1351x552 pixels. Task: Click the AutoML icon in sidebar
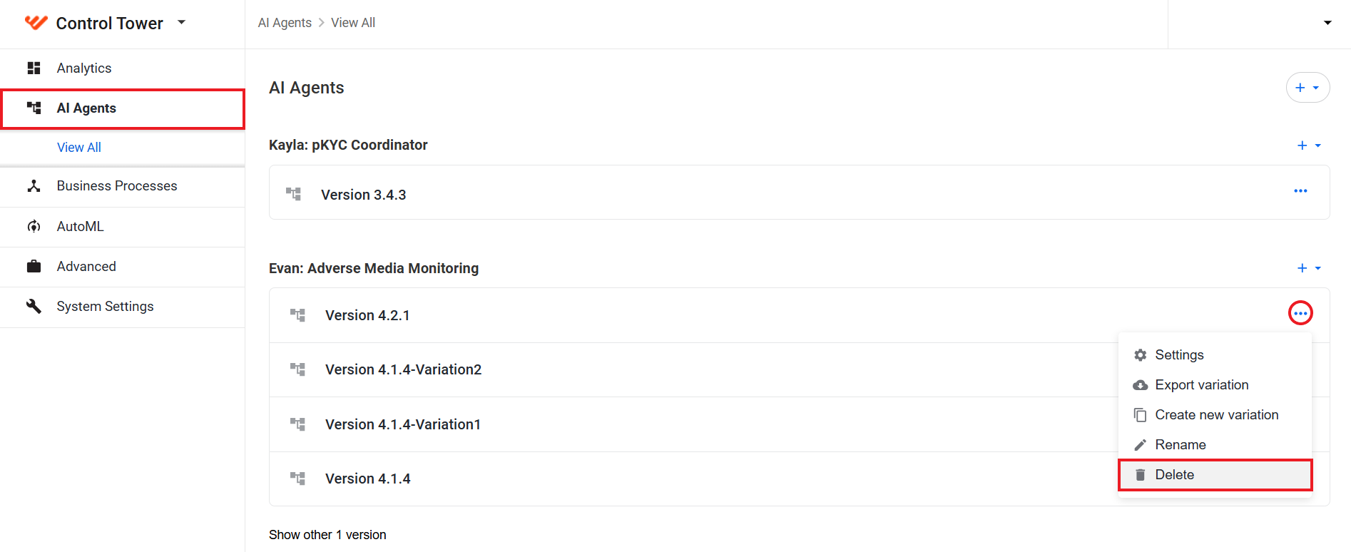[x=34, y=226]
